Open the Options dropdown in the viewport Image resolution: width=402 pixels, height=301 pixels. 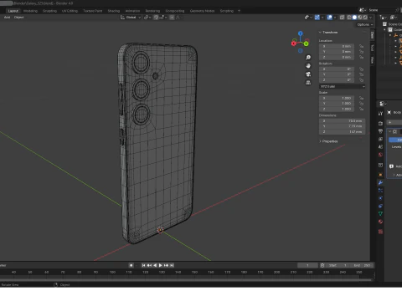click(365, 24)
